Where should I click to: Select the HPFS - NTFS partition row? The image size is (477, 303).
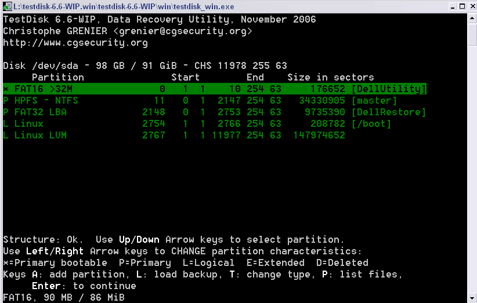point(200,100)
